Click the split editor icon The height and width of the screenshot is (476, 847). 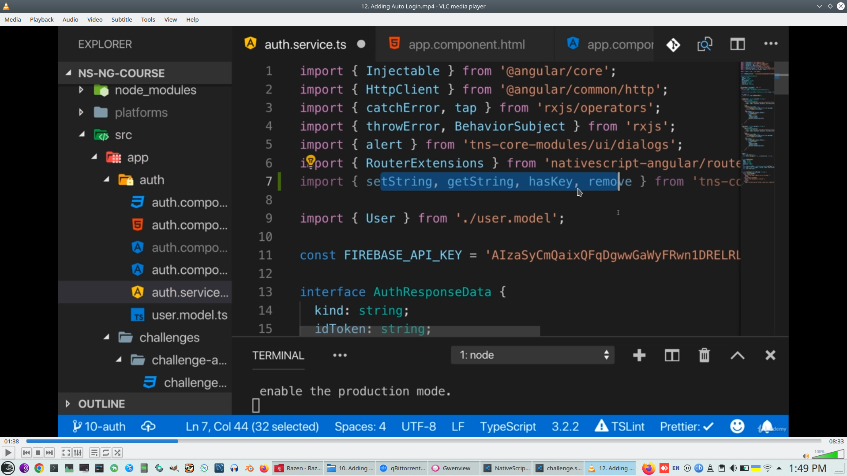point(737,44)
